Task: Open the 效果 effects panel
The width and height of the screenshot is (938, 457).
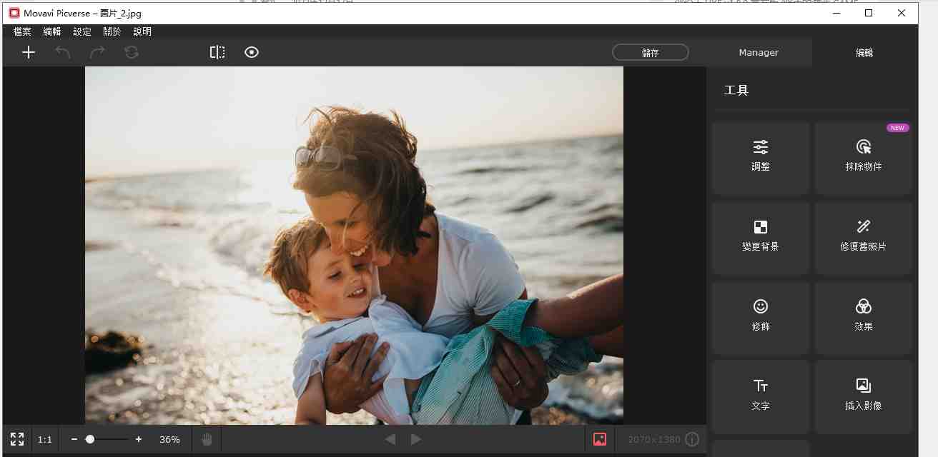Action: [863, 317]
